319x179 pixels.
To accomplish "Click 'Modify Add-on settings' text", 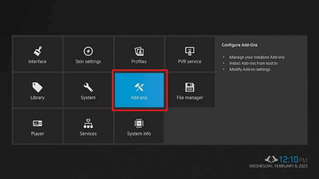I will (250, 70).
